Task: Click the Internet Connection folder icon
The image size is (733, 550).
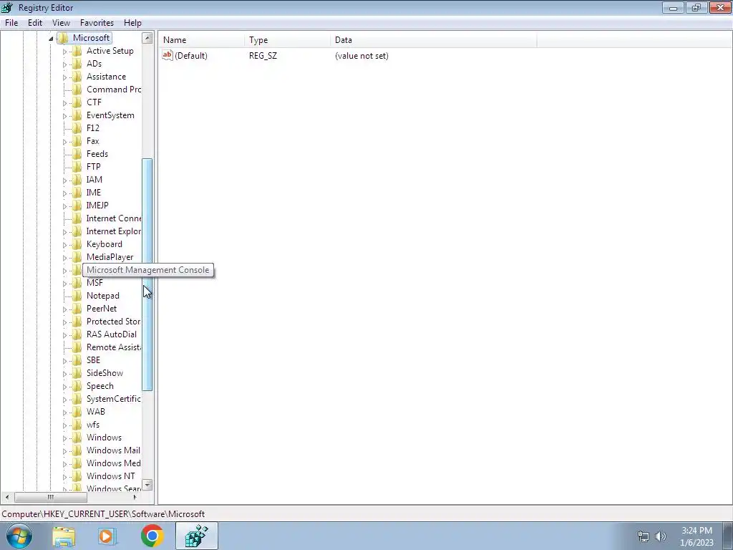Action: (x=77, y=218)
